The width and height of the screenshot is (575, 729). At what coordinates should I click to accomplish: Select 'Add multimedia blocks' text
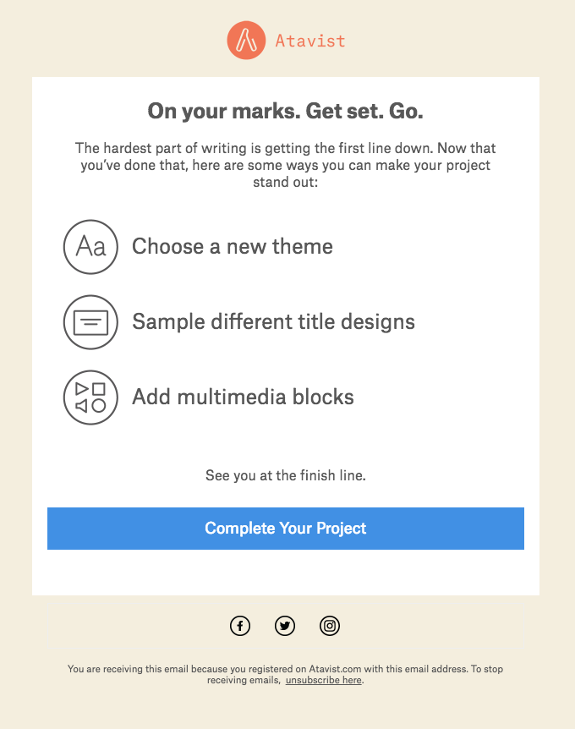(243, 397)
